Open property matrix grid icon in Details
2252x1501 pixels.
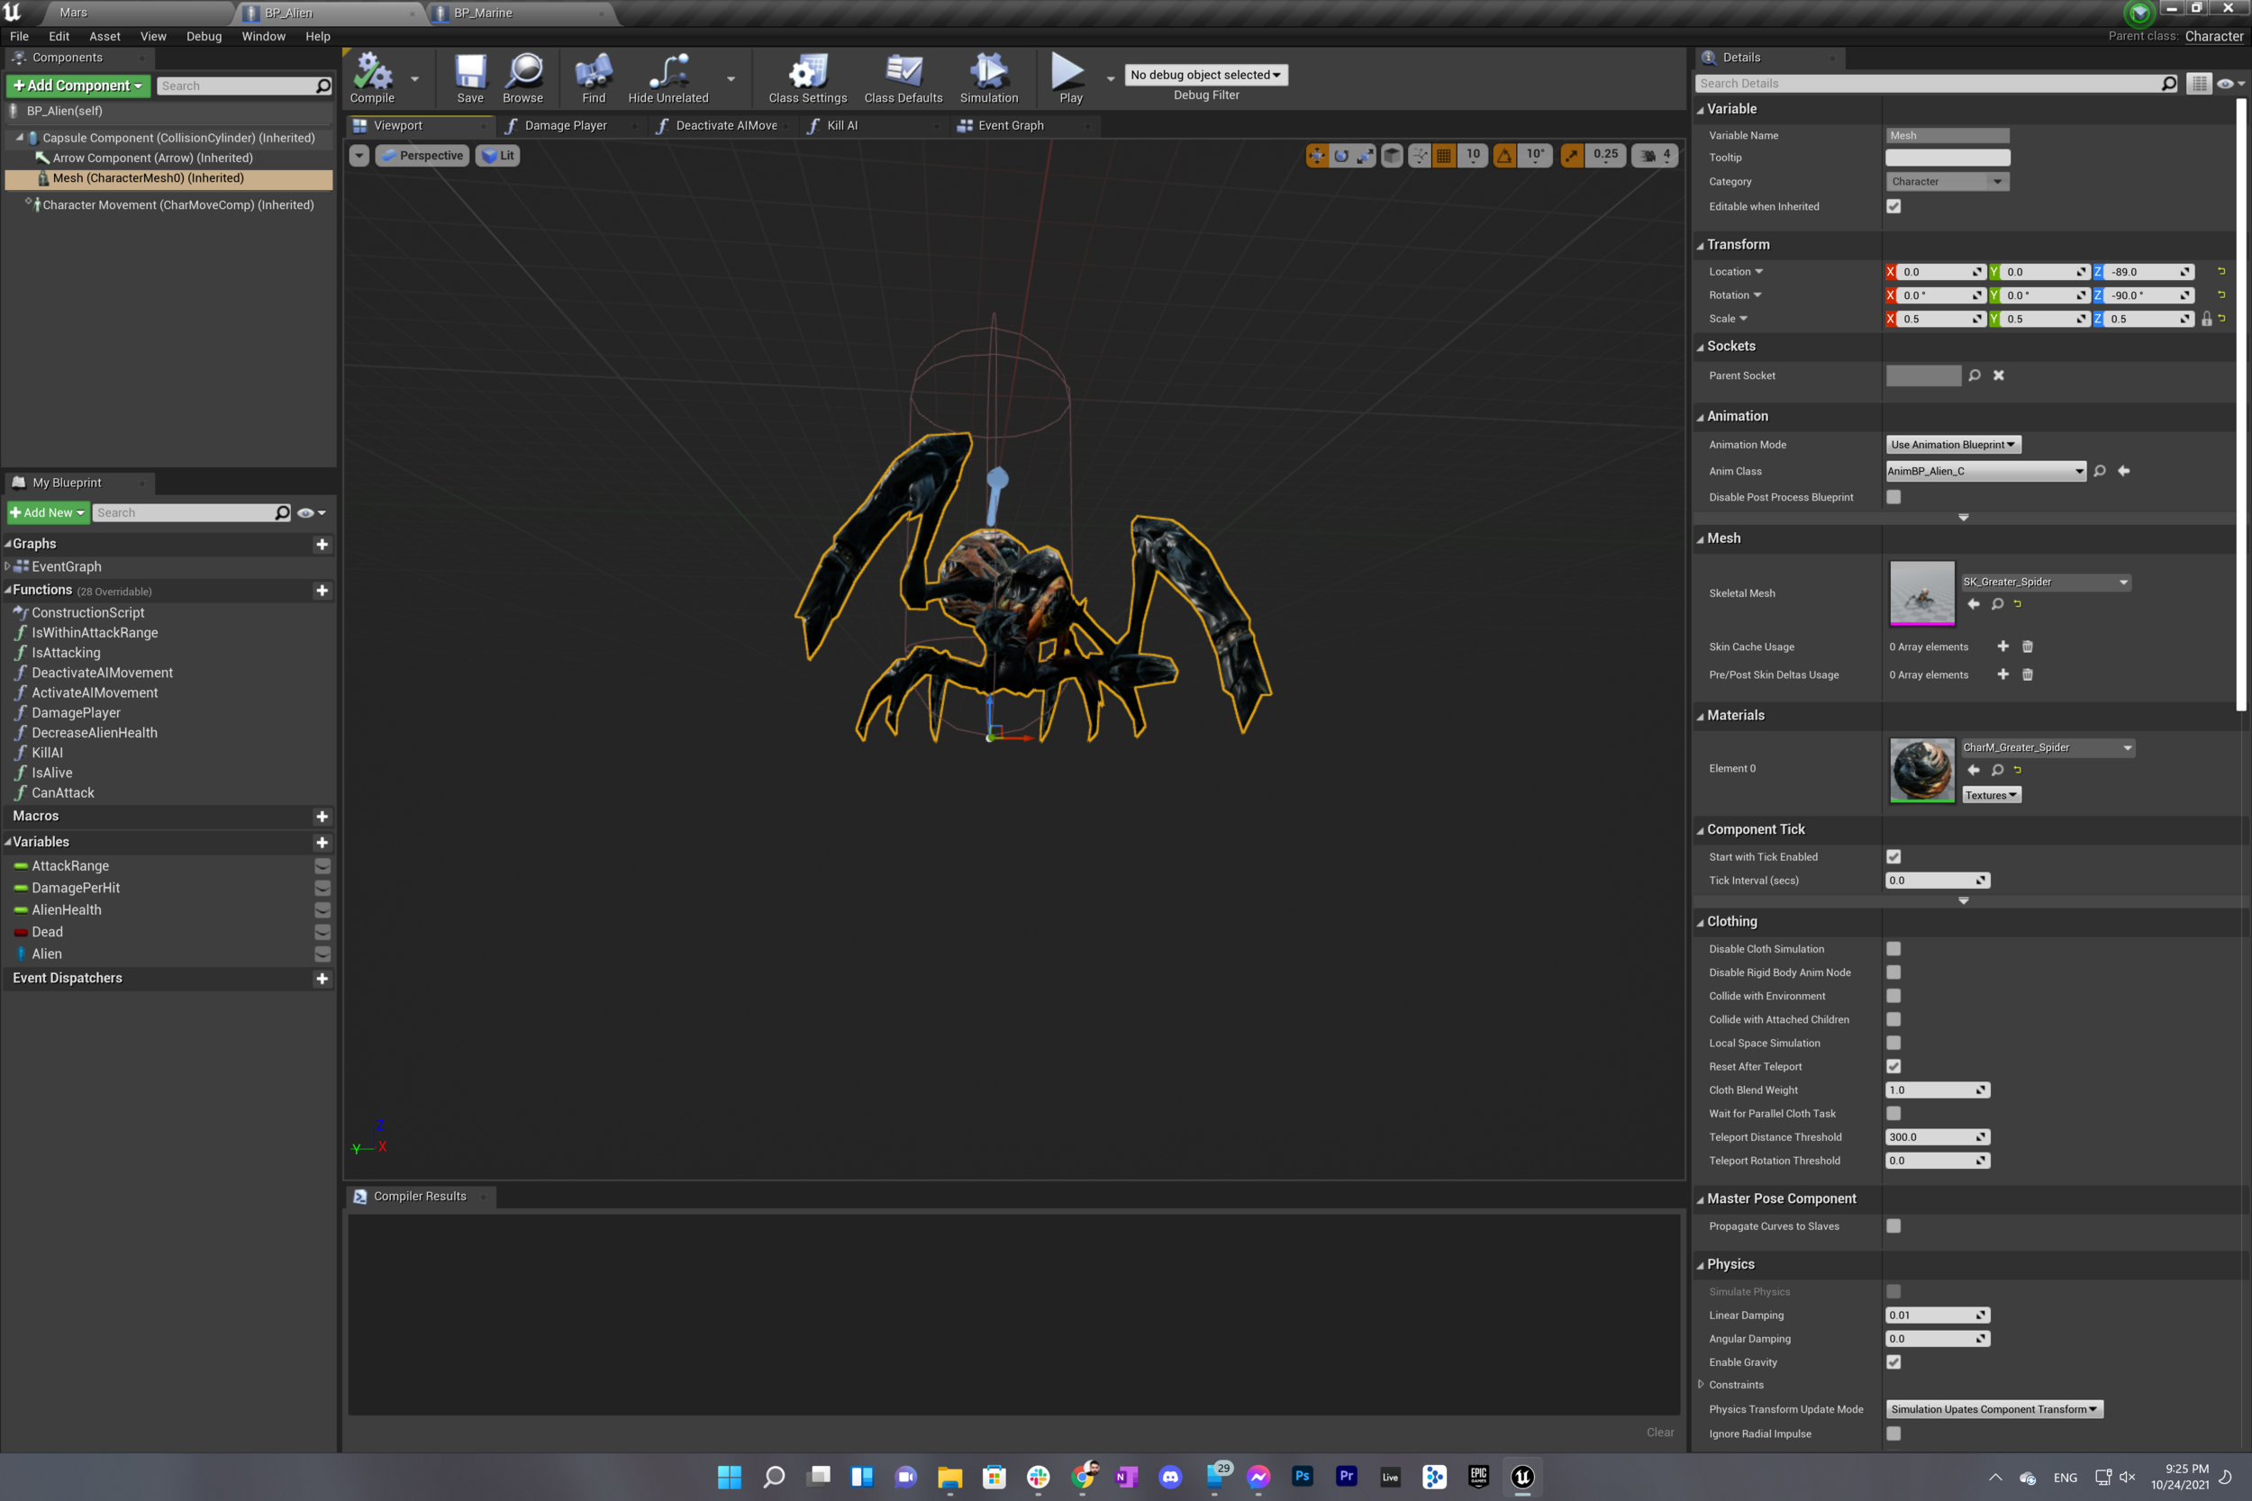tap(2200, 85)
